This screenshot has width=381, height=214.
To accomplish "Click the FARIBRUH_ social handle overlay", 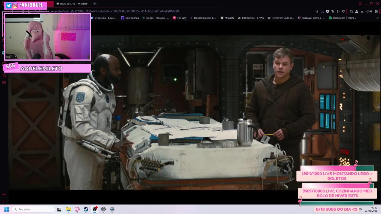I will (26, 5).
